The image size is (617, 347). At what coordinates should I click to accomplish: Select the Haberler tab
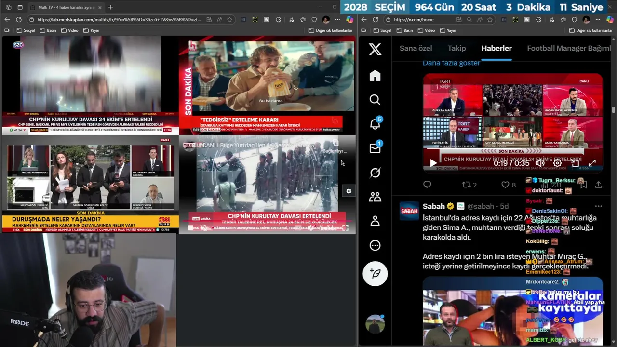pos(496,48)
